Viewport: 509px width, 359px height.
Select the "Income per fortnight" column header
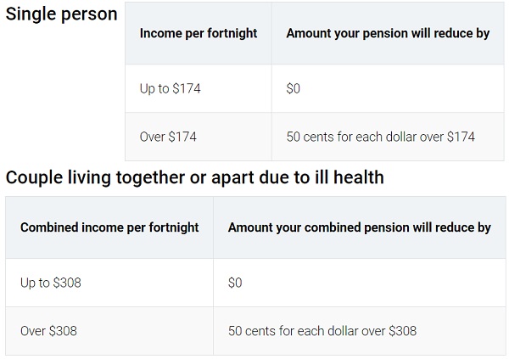pos(199,34)
